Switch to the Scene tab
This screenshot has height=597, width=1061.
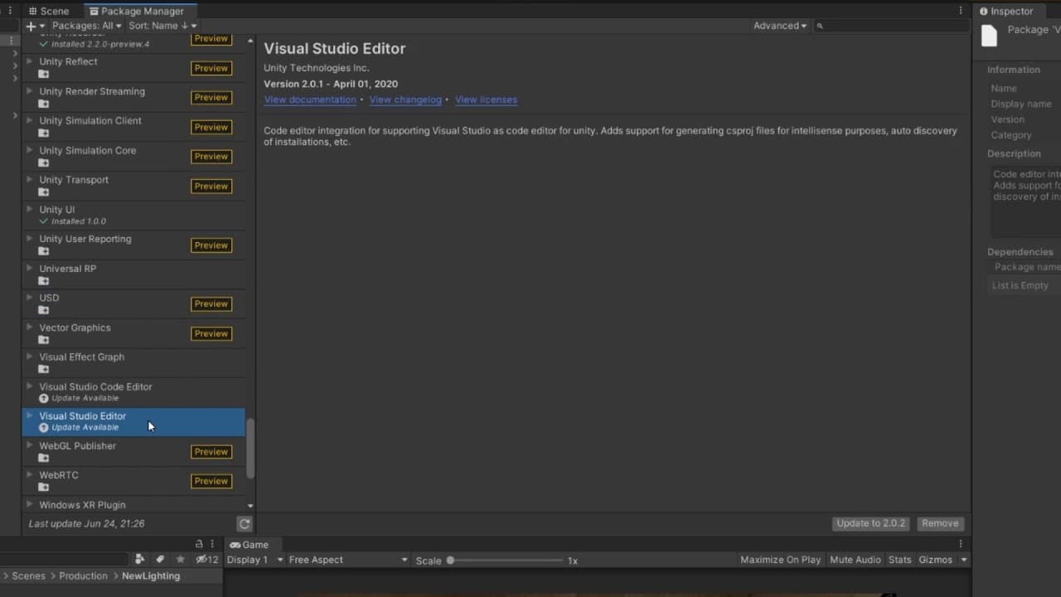point(48,11)
